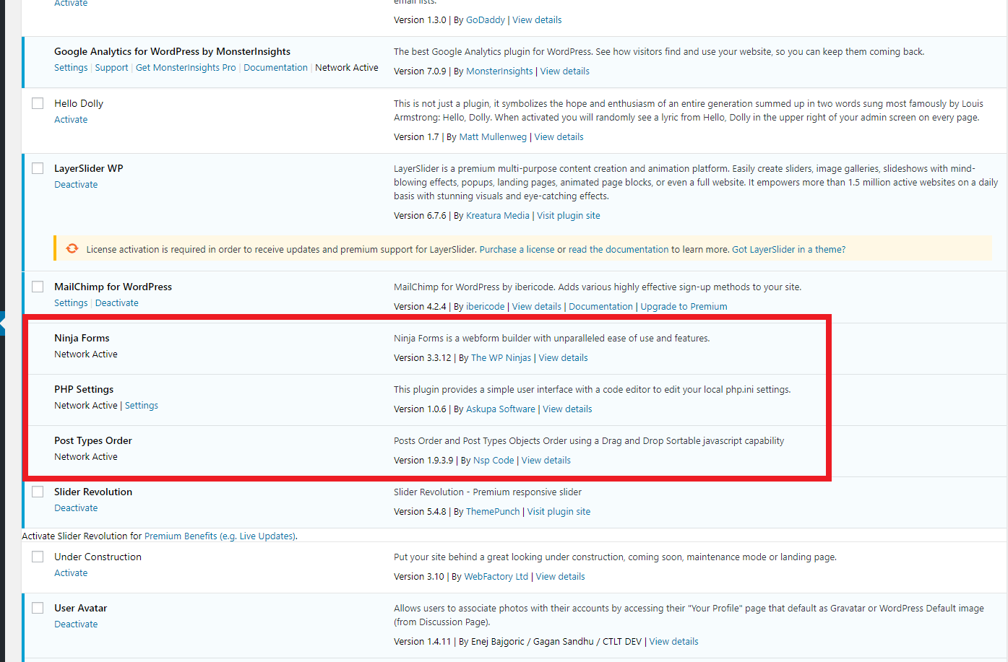The height and width of the screenshot is (662, 1008).
Task: Click Upgrade to Premium link
Action: [x=684, y=306]
